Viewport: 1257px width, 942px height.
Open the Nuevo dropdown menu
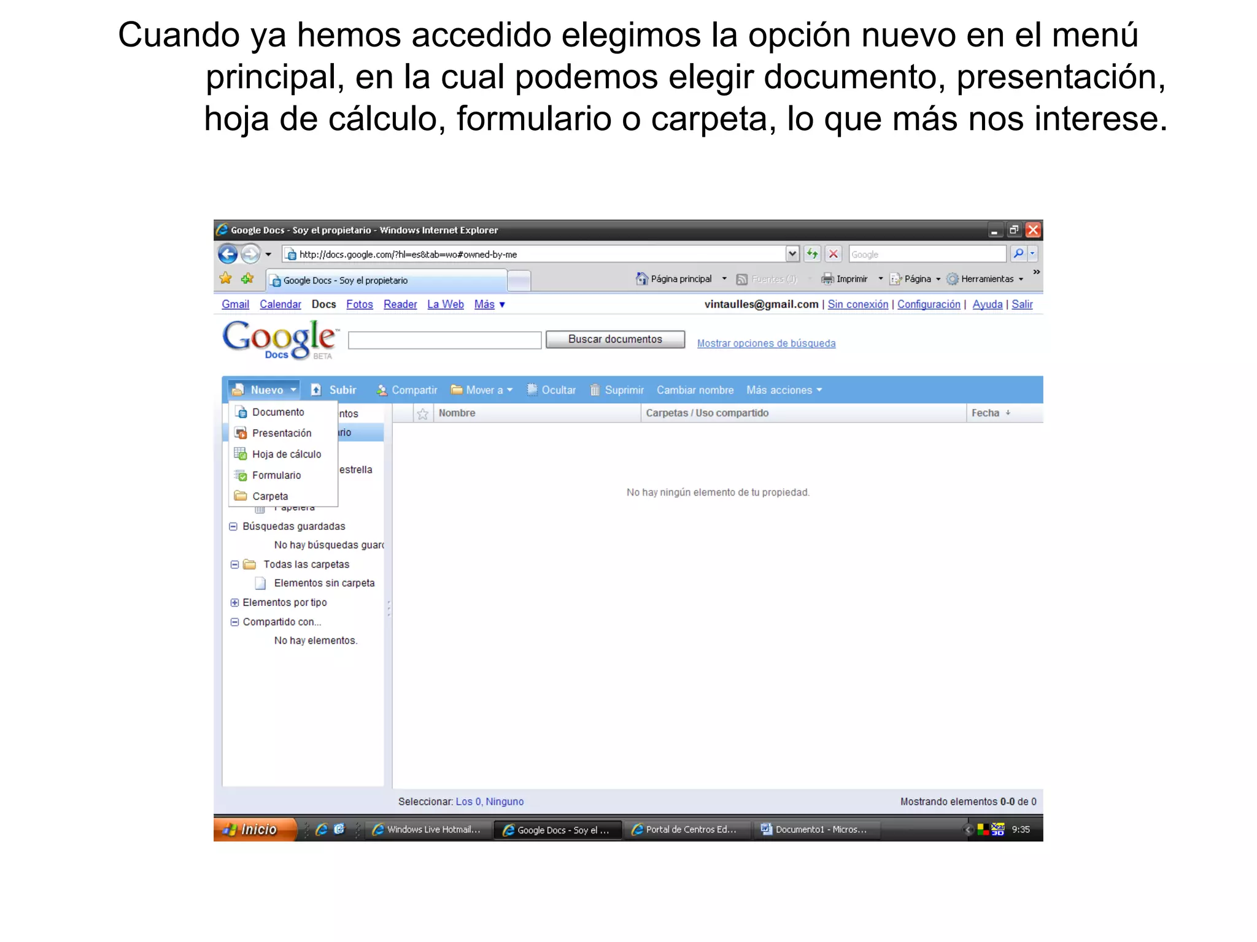[265, 390]
